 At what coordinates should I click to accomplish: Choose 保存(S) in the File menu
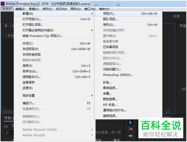pos(54,66)
